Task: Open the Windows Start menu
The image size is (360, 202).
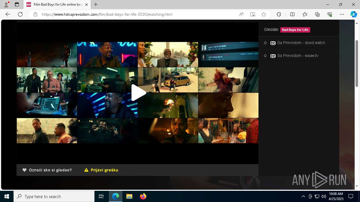Action: tap(7, 196)
